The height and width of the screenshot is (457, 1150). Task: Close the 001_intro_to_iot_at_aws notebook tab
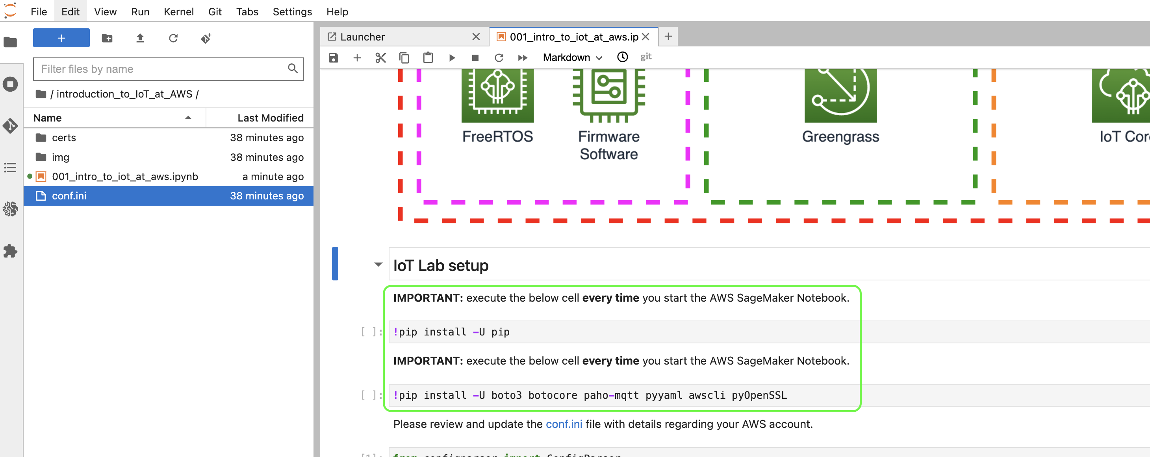point(645,37)
